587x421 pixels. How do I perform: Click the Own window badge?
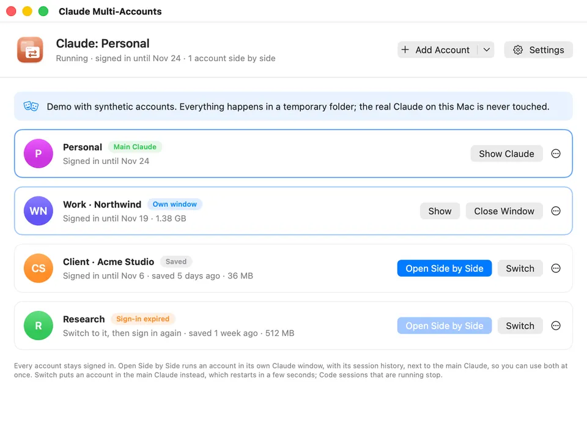click(x=174, y=204)
